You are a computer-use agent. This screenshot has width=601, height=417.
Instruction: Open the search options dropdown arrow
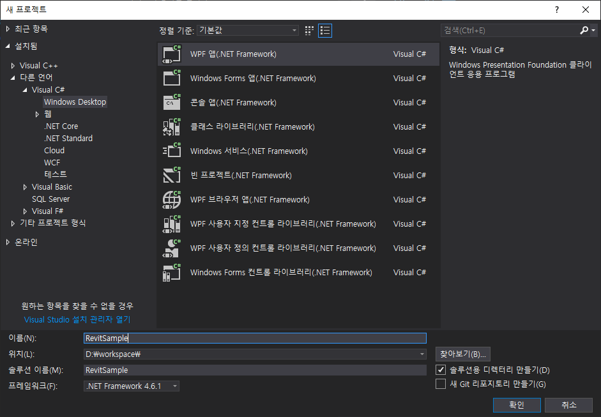point(593,30)
